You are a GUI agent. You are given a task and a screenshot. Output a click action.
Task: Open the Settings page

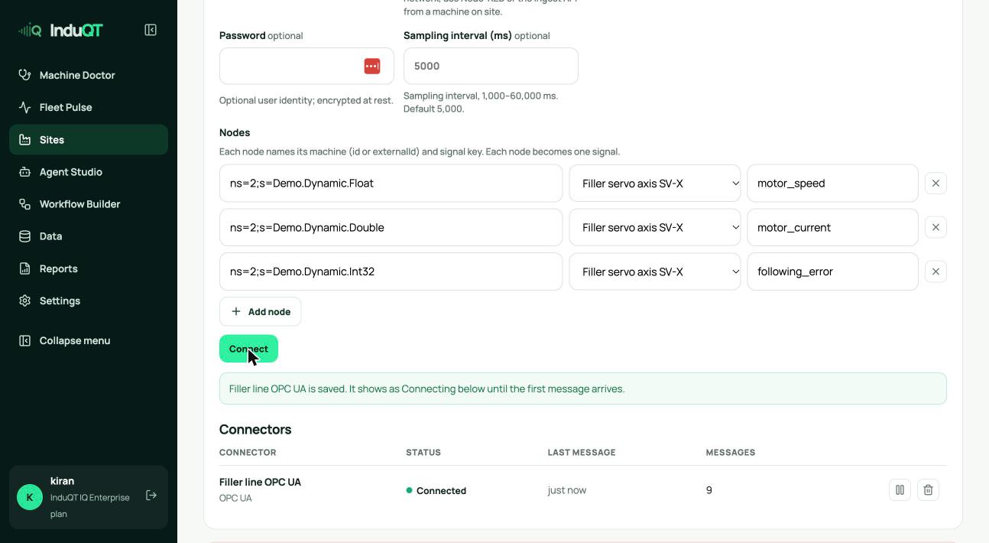[x=89, y=301]
